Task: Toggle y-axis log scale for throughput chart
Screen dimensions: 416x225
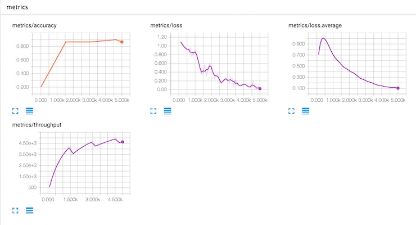Action: 29,210
